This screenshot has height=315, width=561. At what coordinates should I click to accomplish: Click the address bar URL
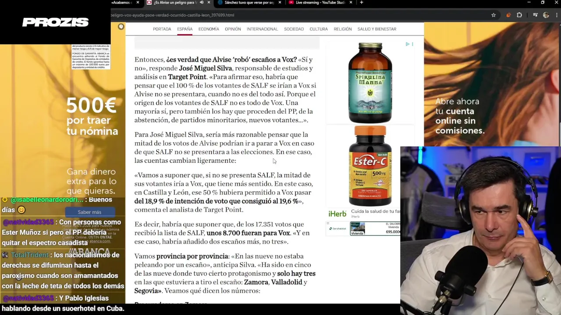click(x=173, y=15)
